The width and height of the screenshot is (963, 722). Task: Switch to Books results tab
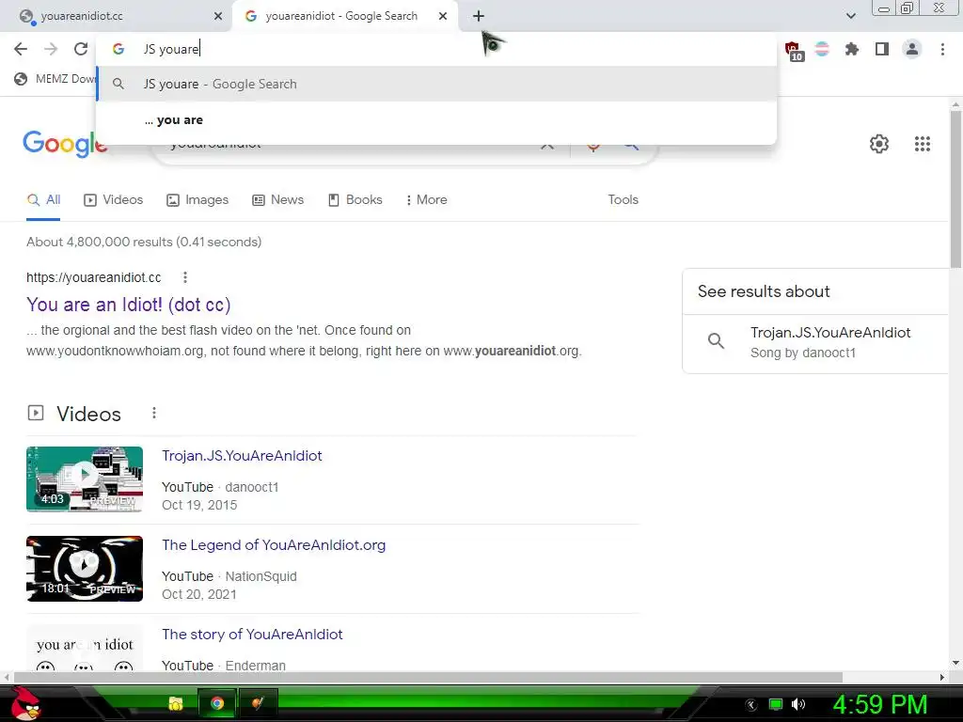click(355, 200)
